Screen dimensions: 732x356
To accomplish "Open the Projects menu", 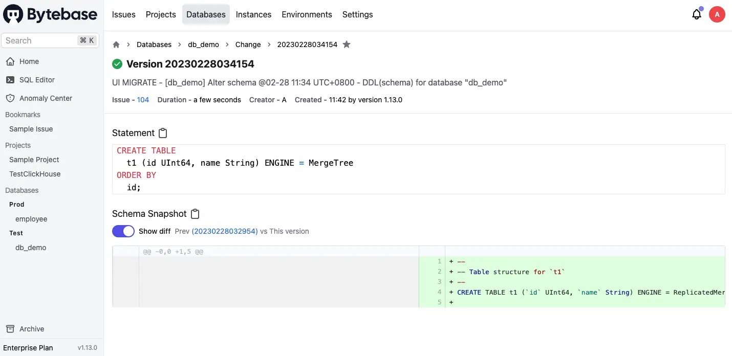I will pos(161,14).
